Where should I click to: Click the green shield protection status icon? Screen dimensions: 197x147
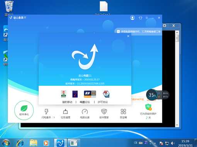[148, 107]
